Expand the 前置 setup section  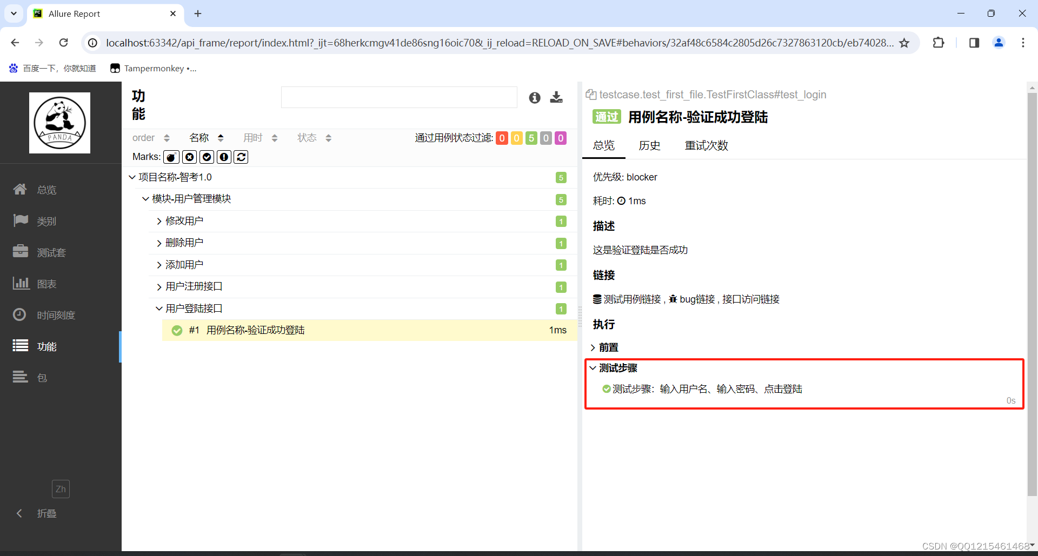click(604, 347)
